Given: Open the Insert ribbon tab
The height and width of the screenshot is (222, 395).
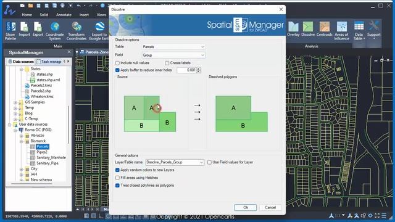Looking at the screenshot, I should (84, 15).
